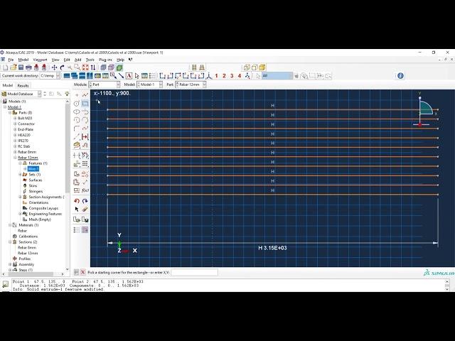Open the File menu
The height and width of the screenshot is (341, 455).
(11, 60)
